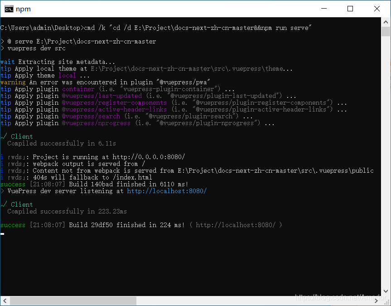Click the '@vuepress/last-updated' plugin name

102,96
